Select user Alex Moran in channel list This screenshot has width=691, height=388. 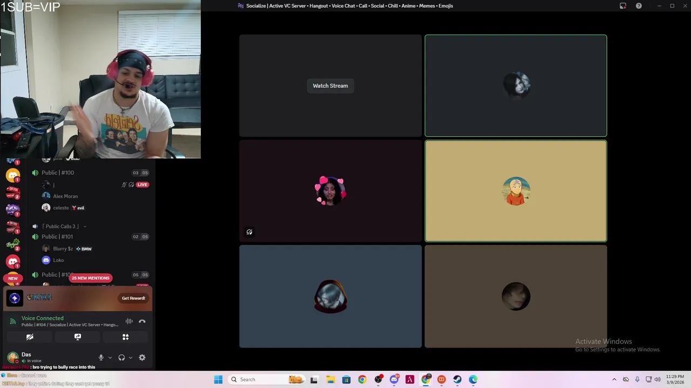coord(65,196)
